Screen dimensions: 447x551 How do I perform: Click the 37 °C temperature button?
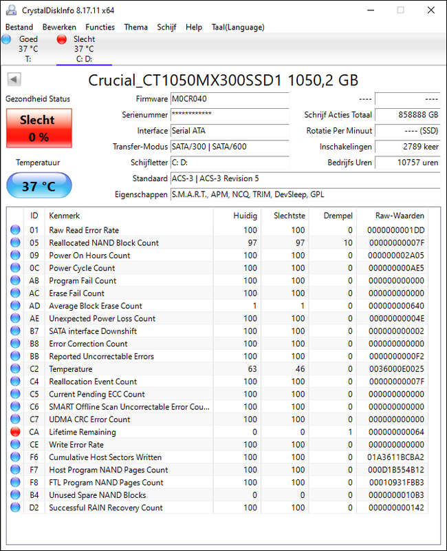coord(39,185)
